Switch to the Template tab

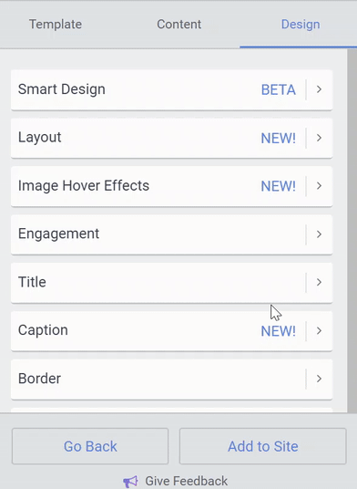click(x=56, y=25)
